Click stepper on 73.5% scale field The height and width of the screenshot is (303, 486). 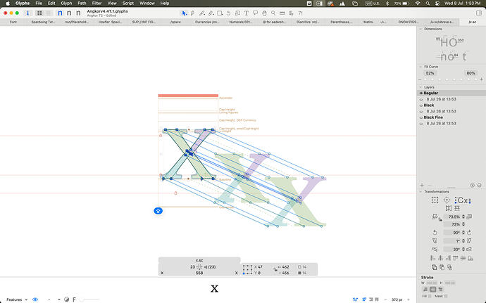coord(463,217)
